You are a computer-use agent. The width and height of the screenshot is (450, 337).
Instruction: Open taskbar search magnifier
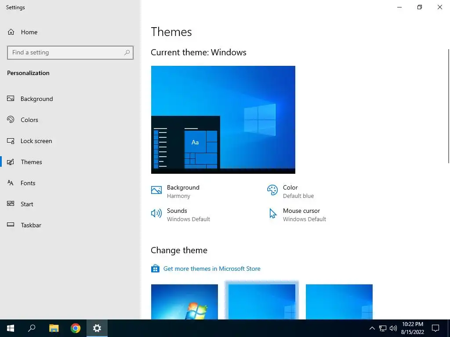point(32,328)
